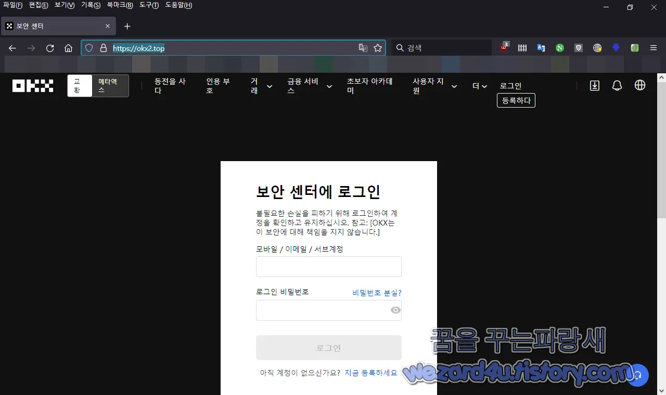Image resolution: width=666 pixels, height=395 pixels.
Task: Click the notification bell icon
Action: [x=617, y=85]
